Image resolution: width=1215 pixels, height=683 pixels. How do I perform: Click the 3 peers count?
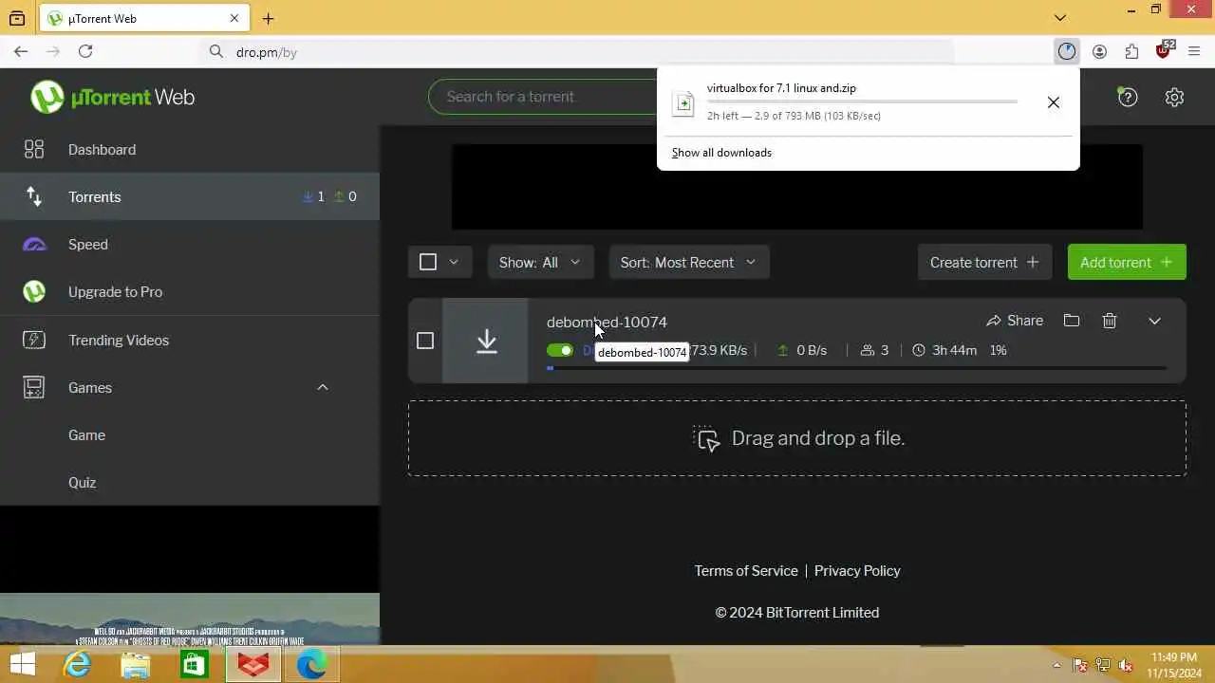point(874,350)
